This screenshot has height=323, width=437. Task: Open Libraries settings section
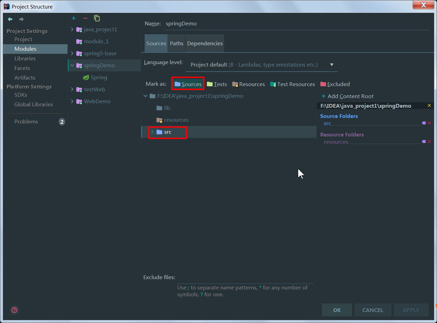[x=25, y=59]
